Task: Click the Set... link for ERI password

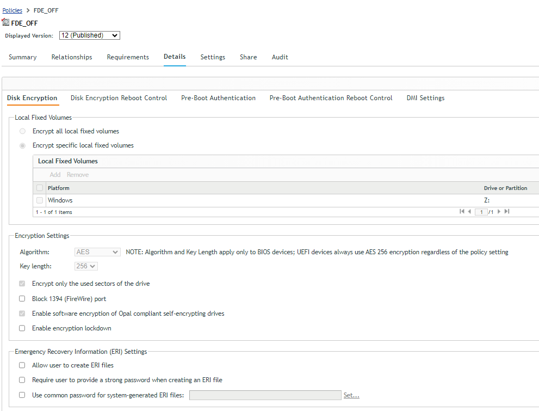Action: (x=351, y=395)
